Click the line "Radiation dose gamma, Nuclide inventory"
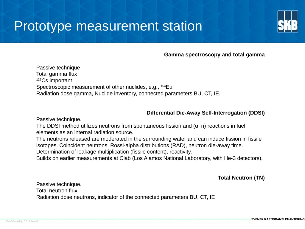The width and height of the screenshot is (305, 229). (x=128, y=93)
